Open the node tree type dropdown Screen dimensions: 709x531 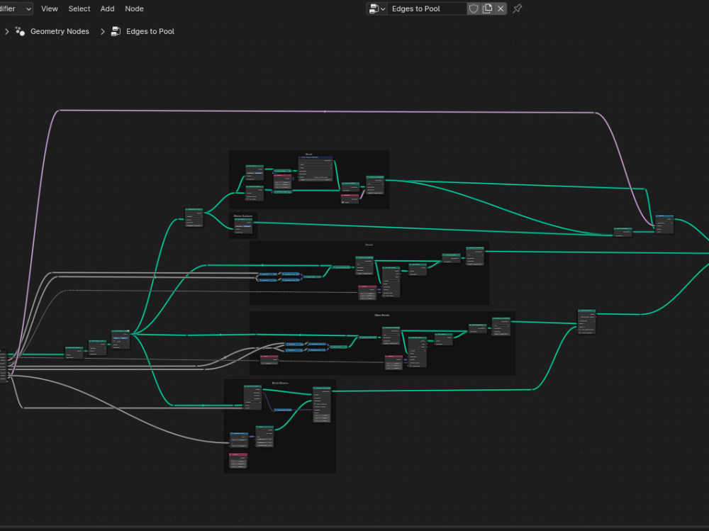16,9
